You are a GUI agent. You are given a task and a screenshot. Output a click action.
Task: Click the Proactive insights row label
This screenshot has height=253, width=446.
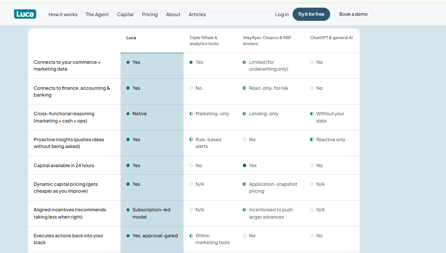[x=69, y=143]
